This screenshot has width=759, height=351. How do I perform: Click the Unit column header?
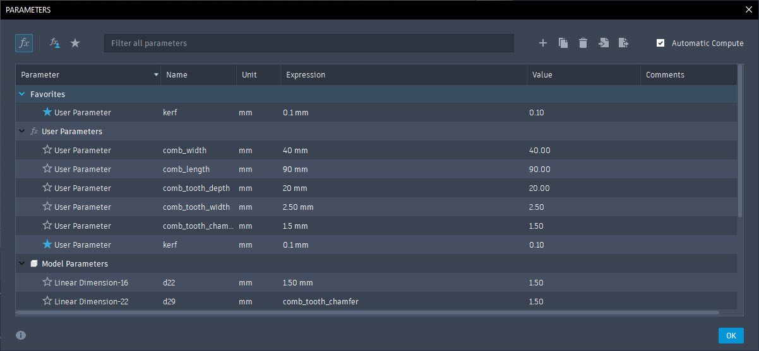[x=259, y=74]
